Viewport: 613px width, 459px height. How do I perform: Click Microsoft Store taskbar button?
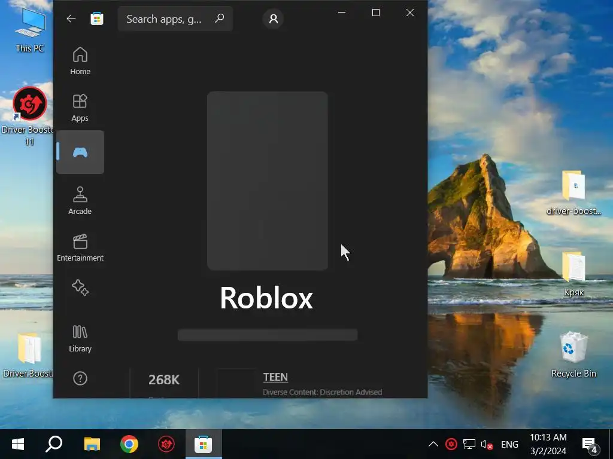pos(204,444)
